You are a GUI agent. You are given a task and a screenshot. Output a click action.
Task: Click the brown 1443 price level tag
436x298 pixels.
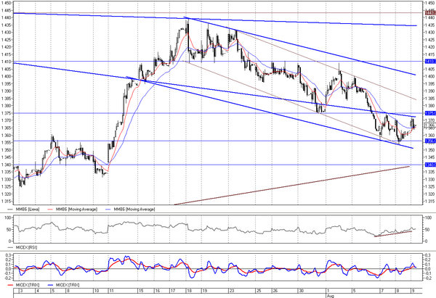click(430, 13)
